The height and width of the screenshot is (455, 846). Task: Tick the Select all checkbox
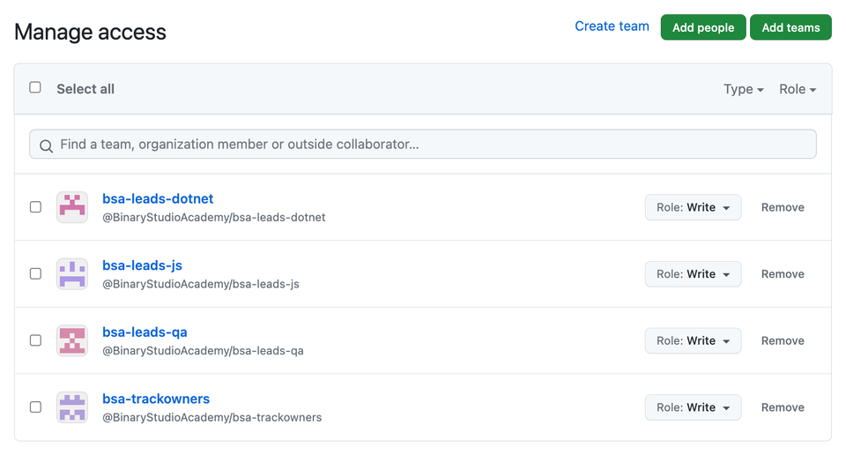(x=35, y=87)
